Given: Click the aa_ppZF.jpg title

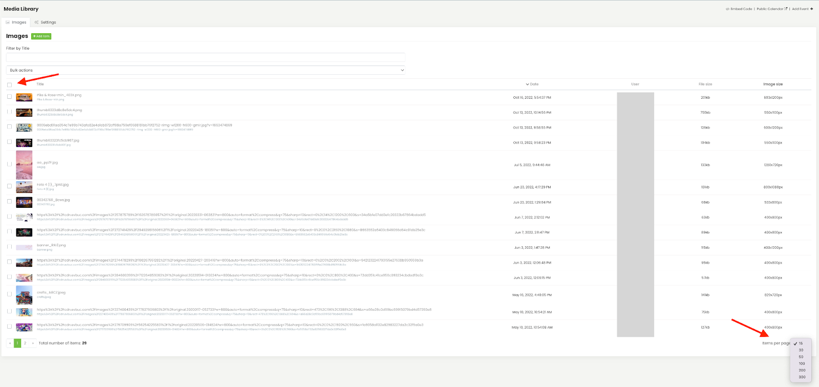Looking at the screenshot, I should coord(47,163).
